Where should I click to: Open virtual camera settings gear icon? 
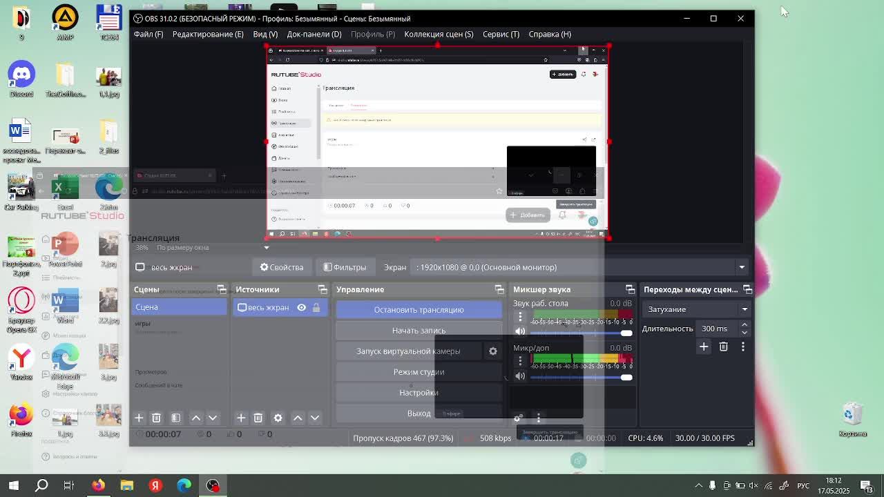493,351
